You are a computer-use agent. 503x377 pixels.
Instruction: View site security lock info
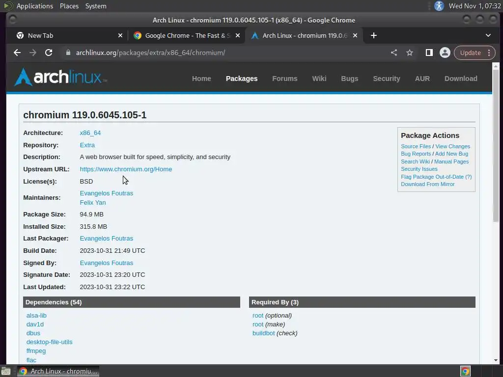click(x=68, y=53)
